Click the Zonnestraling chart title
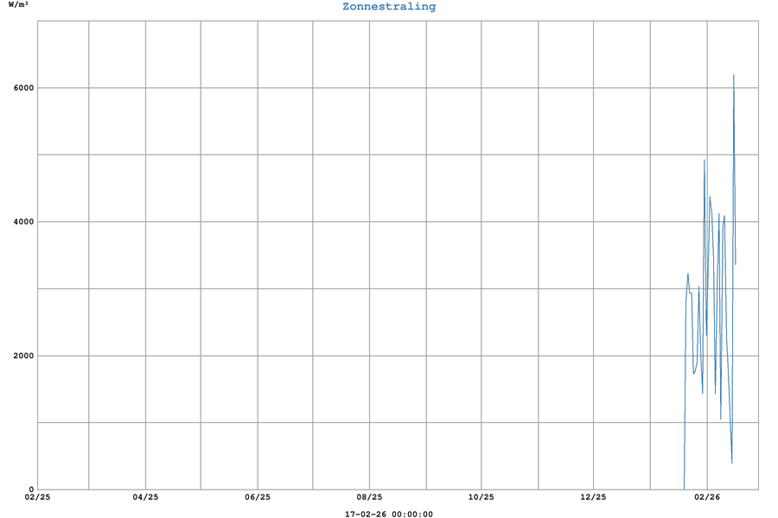The width and height of the screenshot is (778, 518). 389,7
